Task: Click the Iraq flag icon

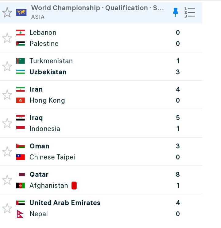Action: point(21,118)
